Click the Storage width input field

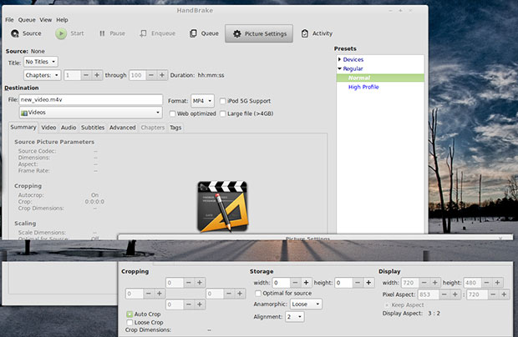point(281,283)
